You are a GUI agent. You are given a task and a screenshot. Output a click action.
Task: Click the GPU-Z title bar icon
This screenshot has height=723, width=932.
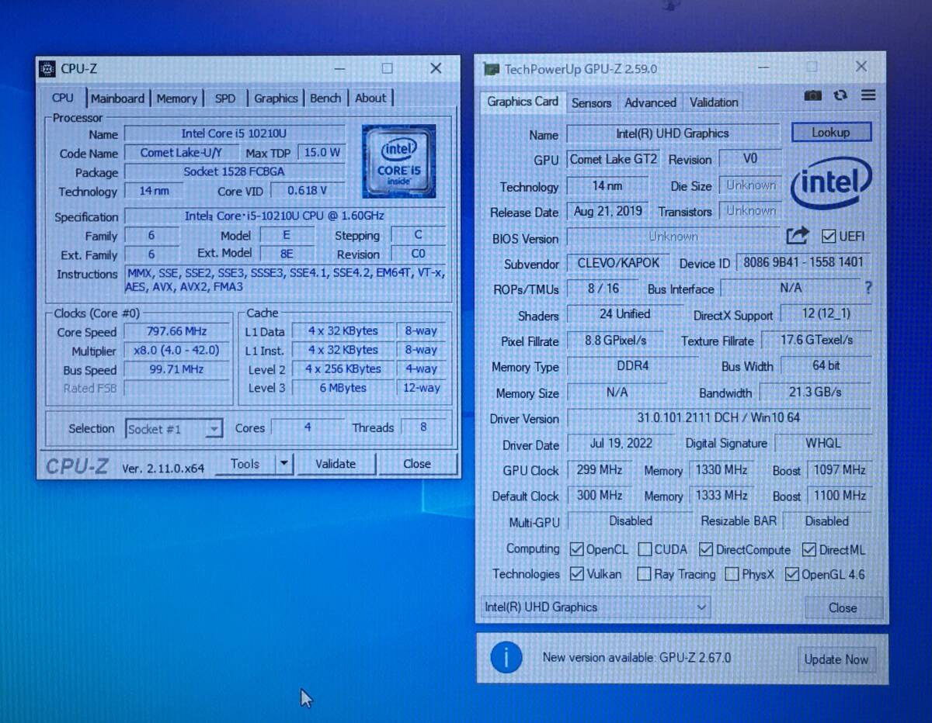pyautogui.click(x=491, y=69)
